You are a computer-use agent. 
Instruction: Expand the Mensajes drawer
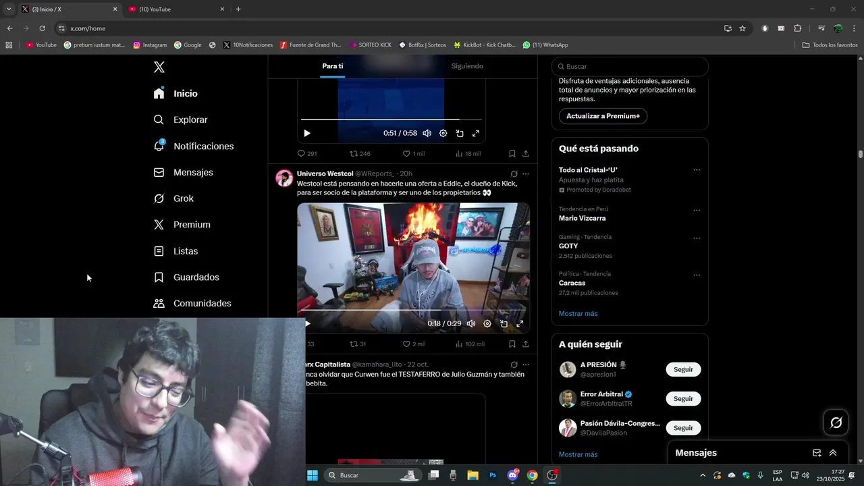[x=833, y=453]
